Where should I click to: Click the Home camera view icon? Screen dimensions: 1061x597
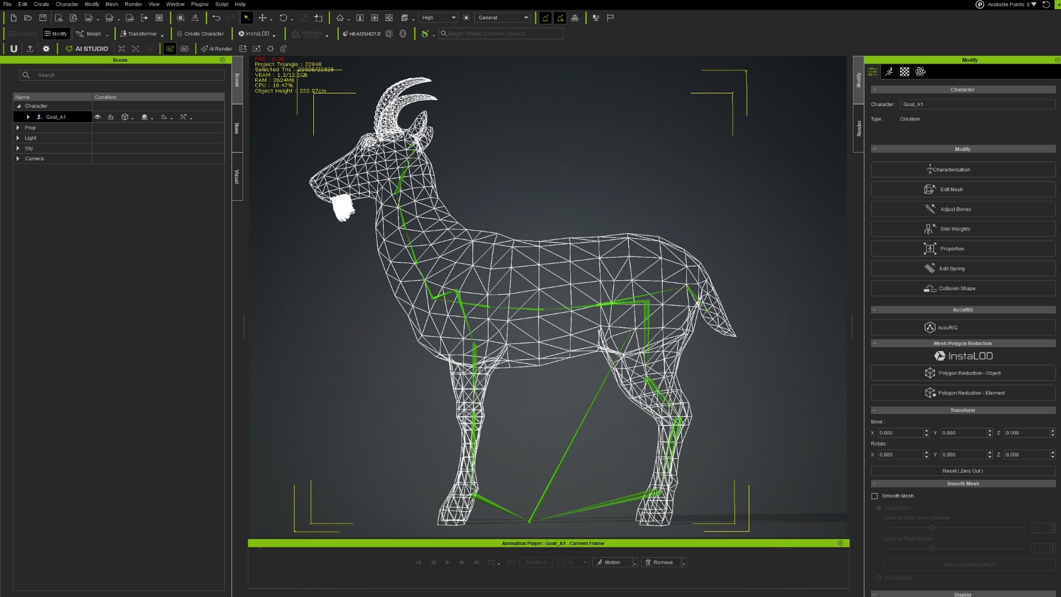(340, 18)
